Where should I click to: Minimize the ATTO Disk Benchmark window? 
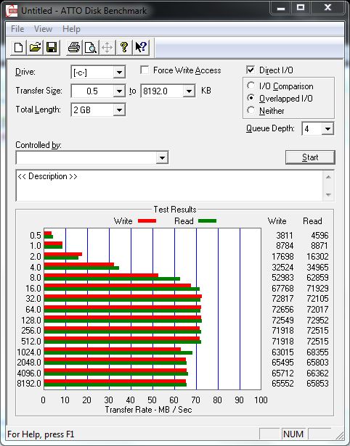[x=281, y=8]
